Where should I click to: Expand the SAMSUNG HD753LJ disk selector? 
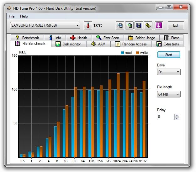click(45, 25)
